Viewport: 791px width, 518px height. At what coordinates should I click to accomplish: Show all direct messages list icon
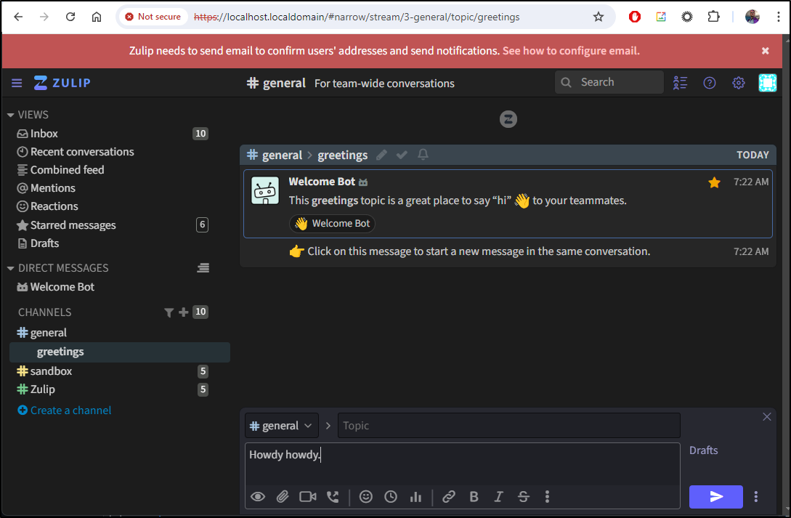pos(203,268)
